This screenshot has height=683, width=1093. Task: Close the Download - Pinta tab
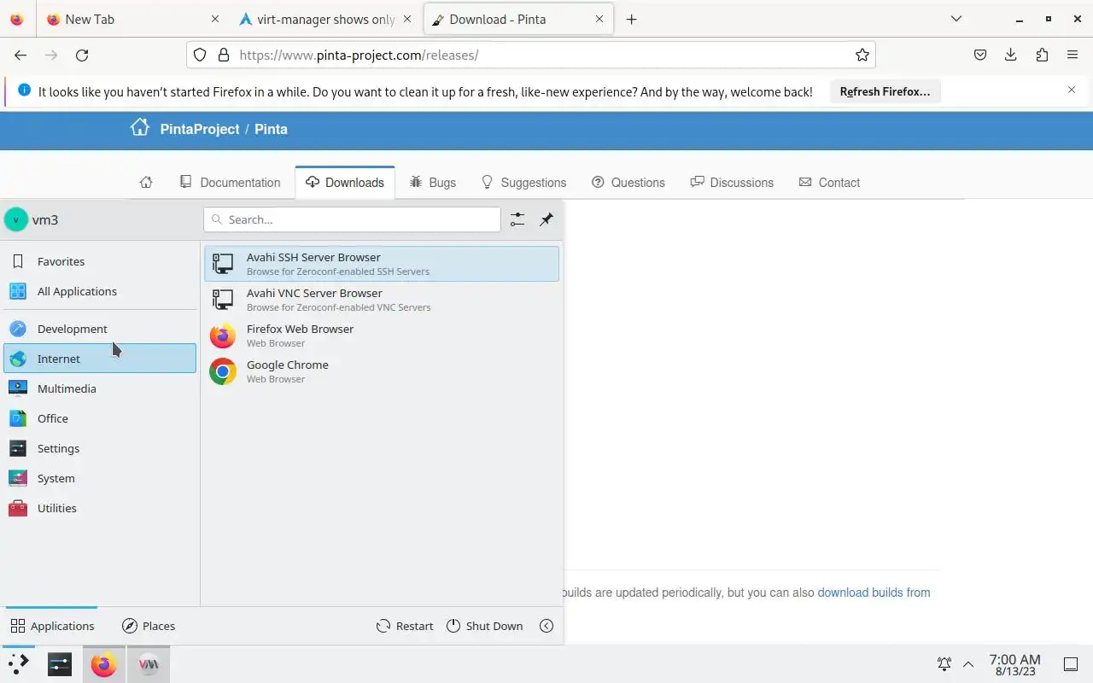pyautogui.click(x=599, y=19)
